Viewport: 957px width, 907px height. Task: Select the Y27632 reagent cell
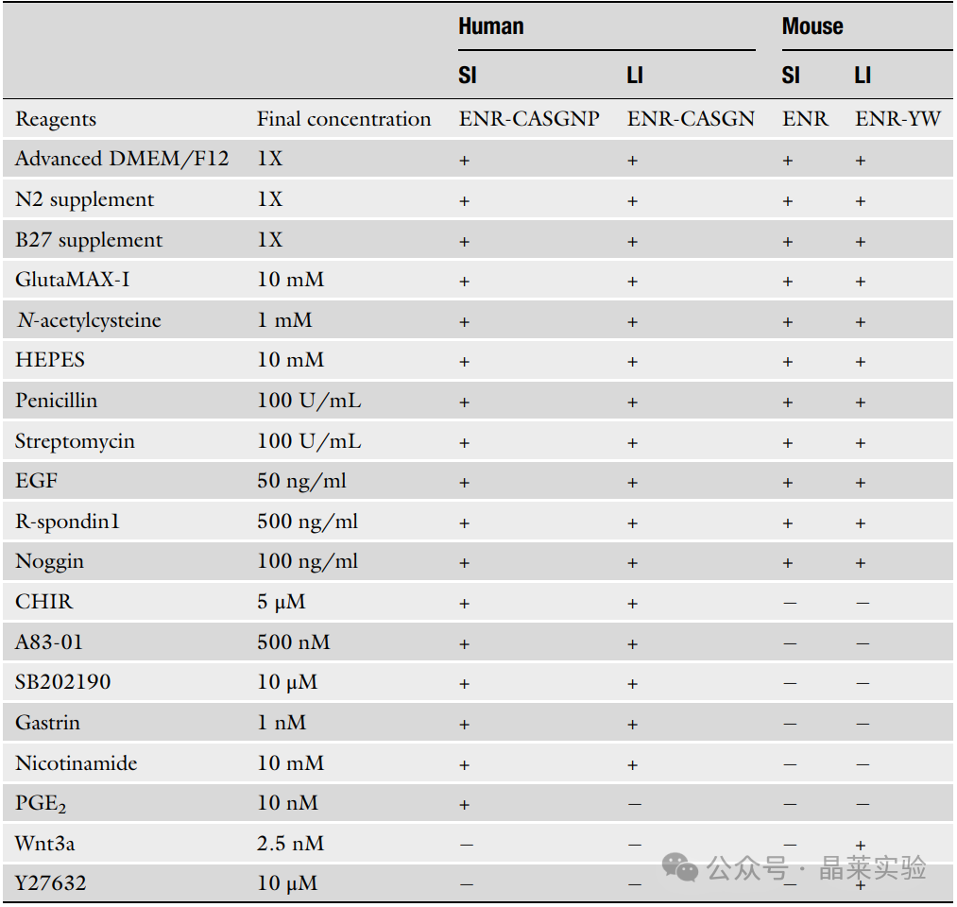(x=50, y=883)
